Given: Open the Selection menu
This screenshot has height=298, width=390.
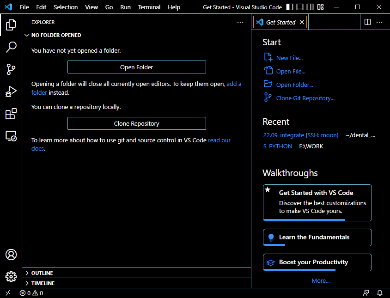Looking at the screenshot, I should [x=66, y=7].
